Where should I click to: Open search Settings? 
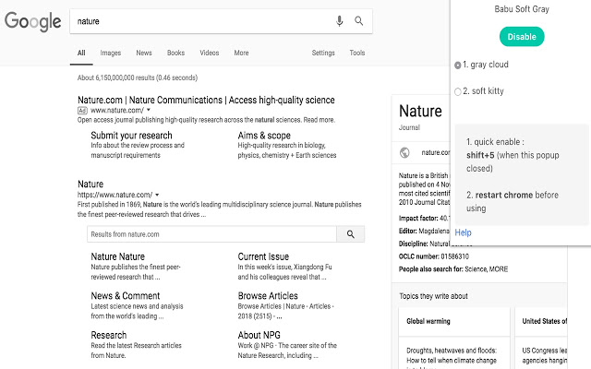pos(323,53)
